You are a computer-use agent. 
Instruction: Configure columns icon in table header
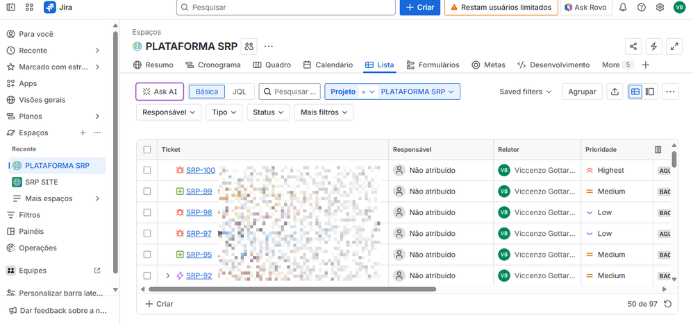point(658,150)
